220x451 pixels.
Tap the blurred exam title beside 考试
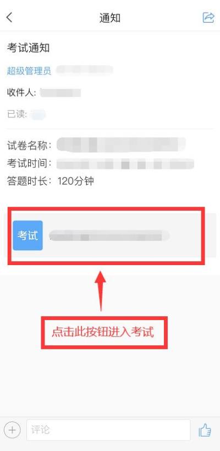109,235
